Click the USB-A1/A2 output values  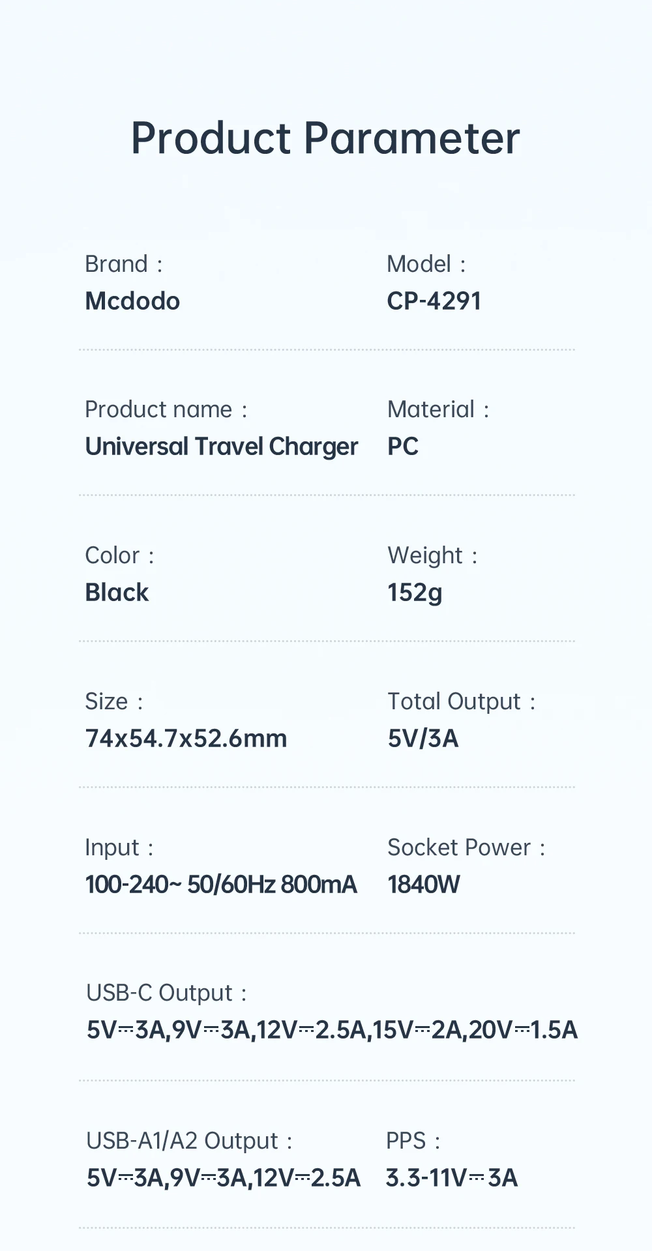223,1178
